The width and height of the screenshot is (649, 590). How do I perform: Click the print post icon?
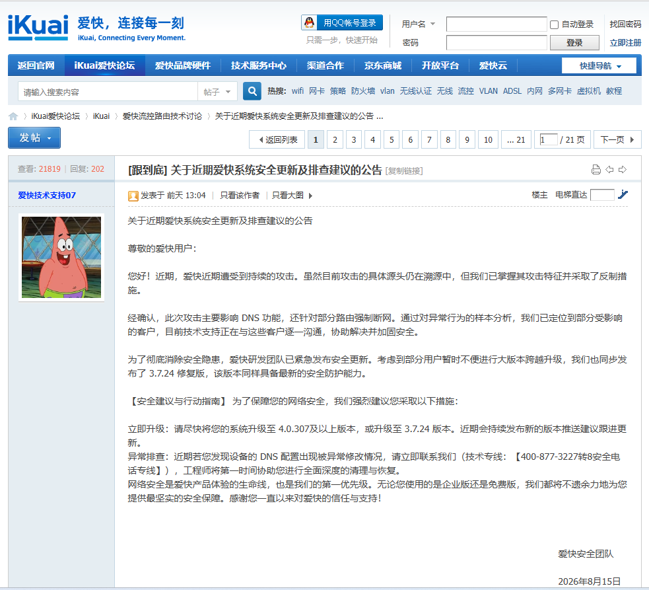pos(596,169)
